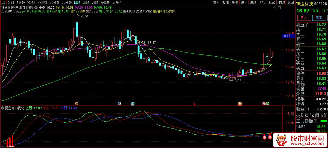
Task: Click the panel layout icon left of 分时
Action: pyautogui.click(x=4, y=2)
